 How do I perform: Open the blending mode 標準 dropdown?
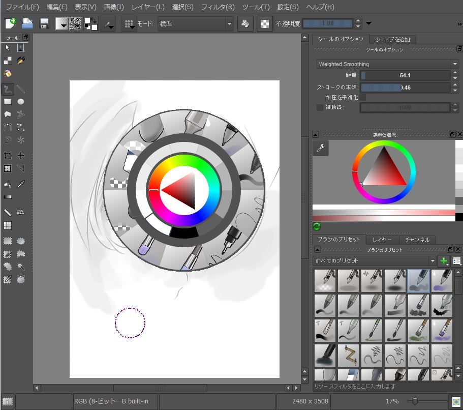tap(196, 23)
